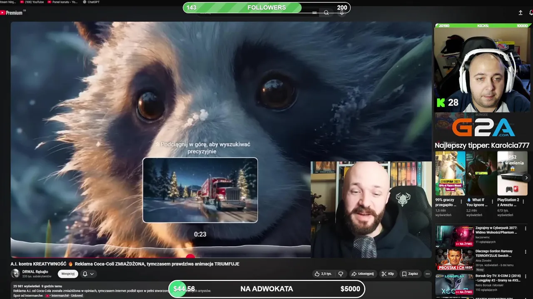Click the Coca-Cola truck seek preview thumbnail
Viewport: 533px width, 299px height.
(x=200, y=190)
